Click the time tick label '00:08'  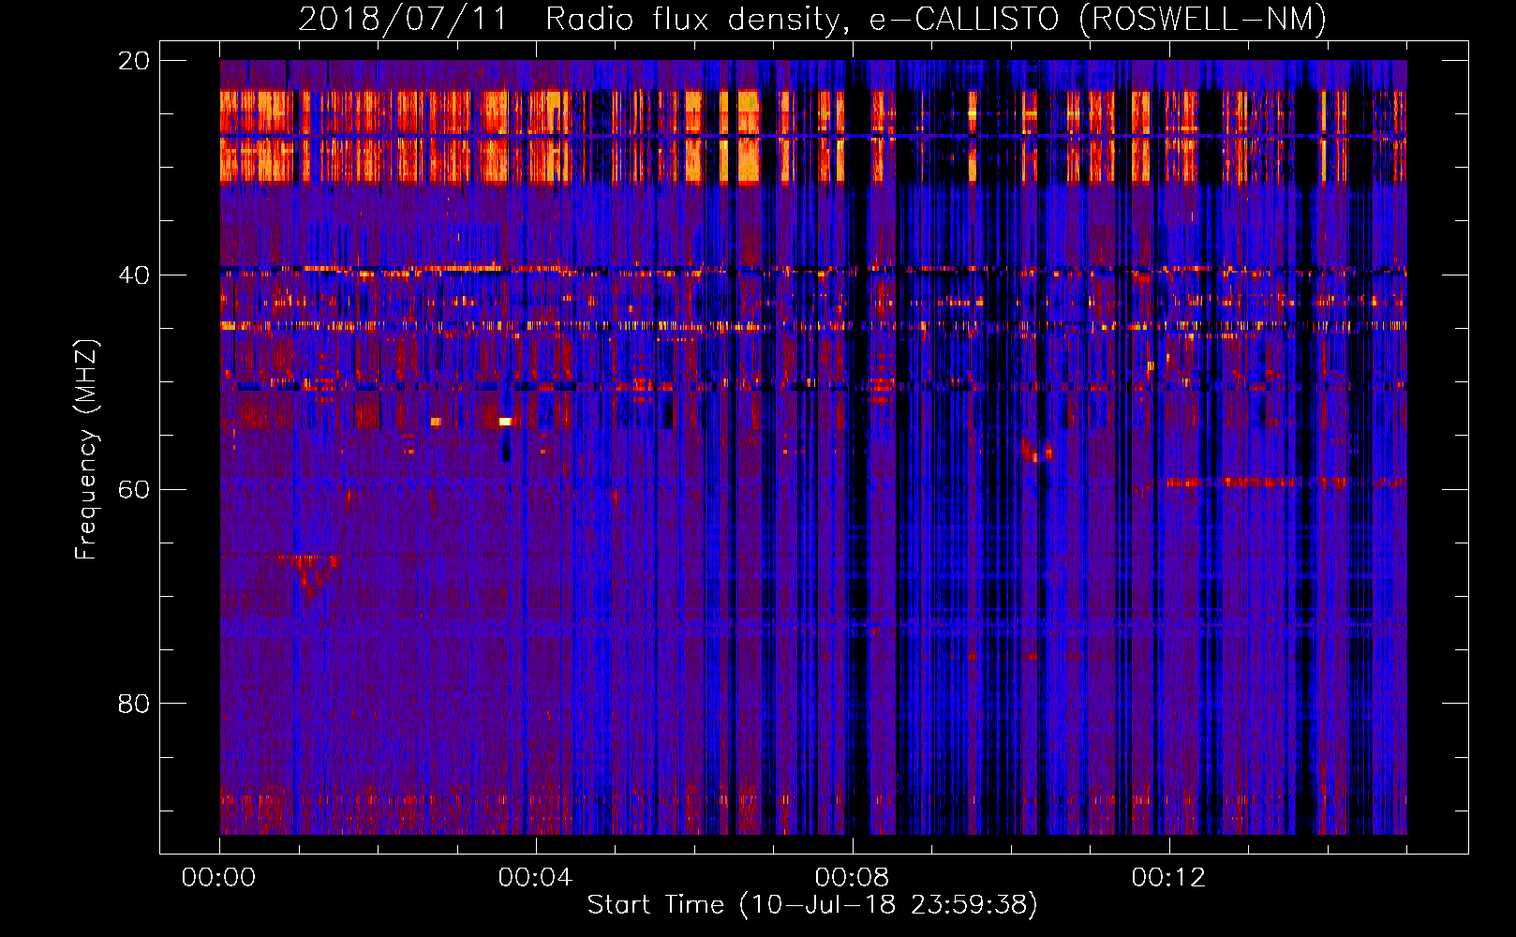pyautogui.click(x=852, y=878)
